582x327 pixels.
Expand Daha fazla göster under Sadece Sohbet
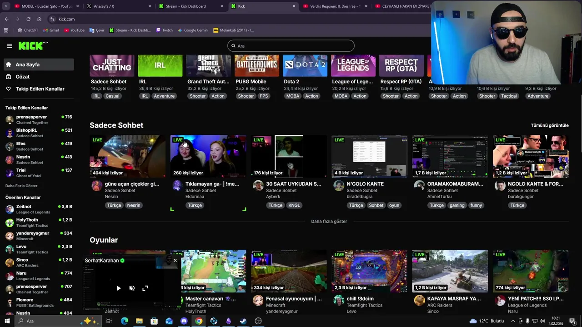(x=329, y=221)
